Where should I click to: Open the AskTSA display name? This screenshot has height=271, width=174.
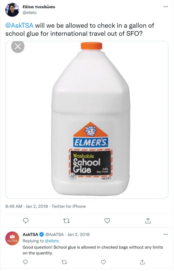30,234
